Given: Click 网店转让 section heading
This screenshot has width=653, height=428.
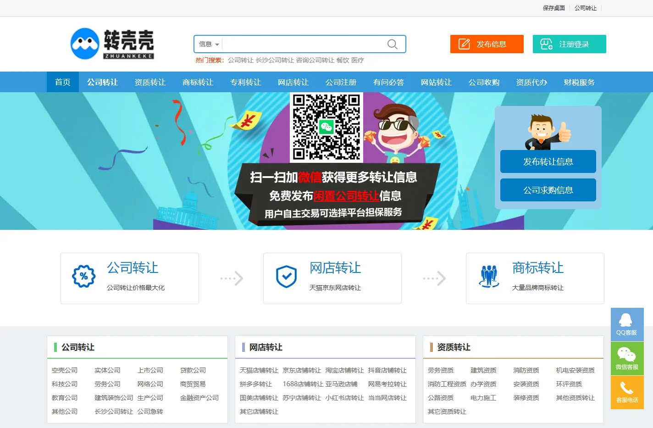Looking at the screenshot, I should tap(266, 347).
